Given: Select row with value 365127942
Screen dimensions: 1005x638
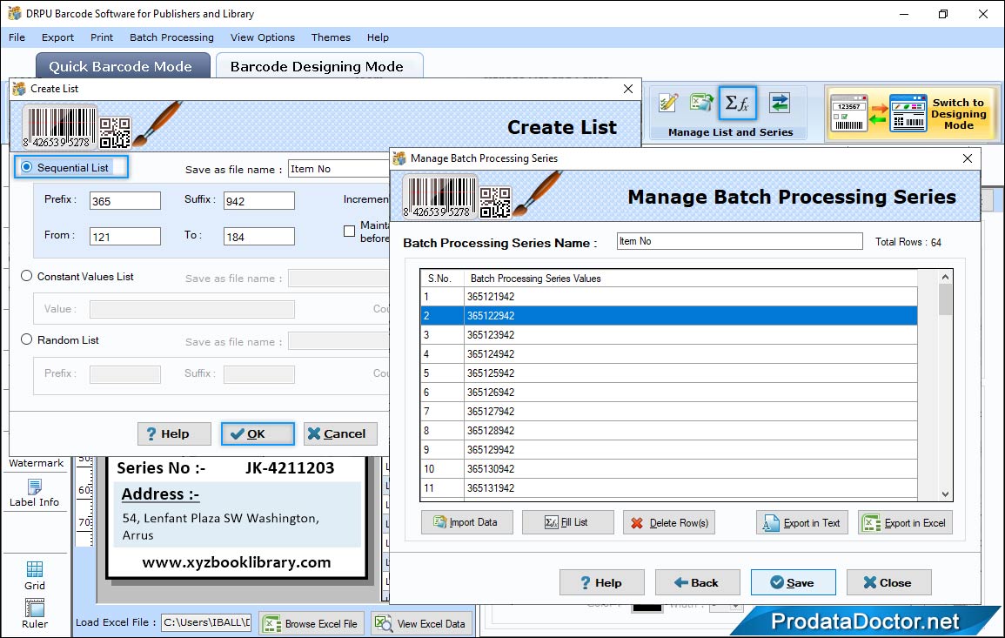Looking at the screenshot, I should (x=668, y=412).
